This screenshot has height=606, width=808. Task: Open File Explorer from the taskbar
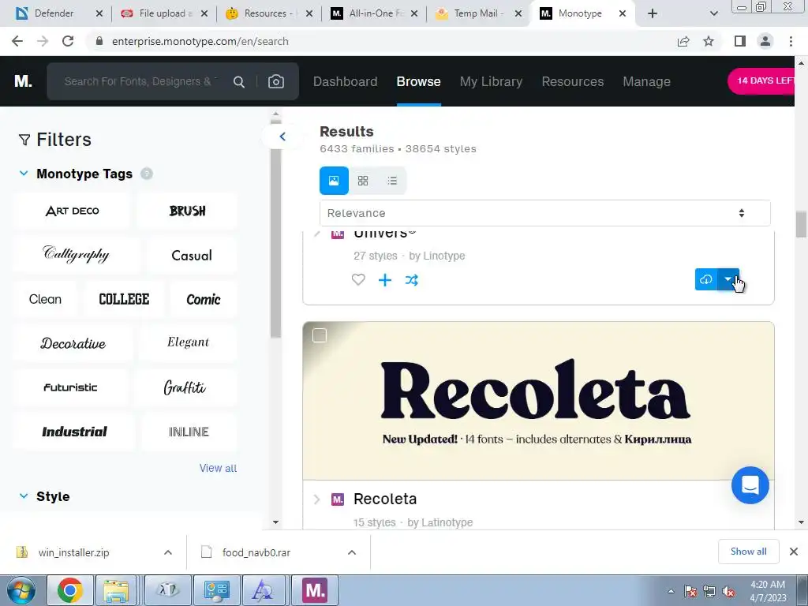click(x=116, y=590)
